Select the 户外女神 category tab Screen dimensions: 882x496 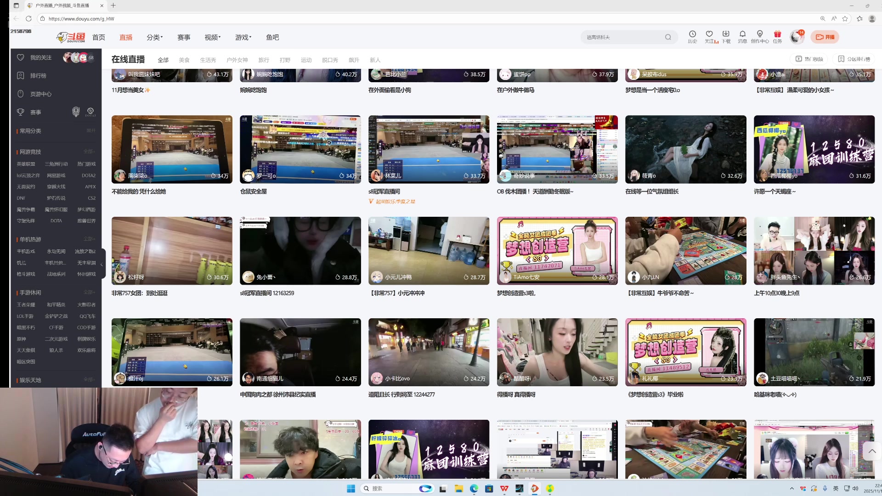pyautogui.click(x=237, y=60)
